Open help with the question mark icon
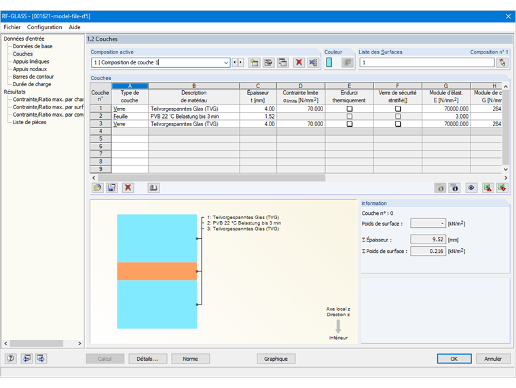This screenshot has height=388, width=516. 11,358
